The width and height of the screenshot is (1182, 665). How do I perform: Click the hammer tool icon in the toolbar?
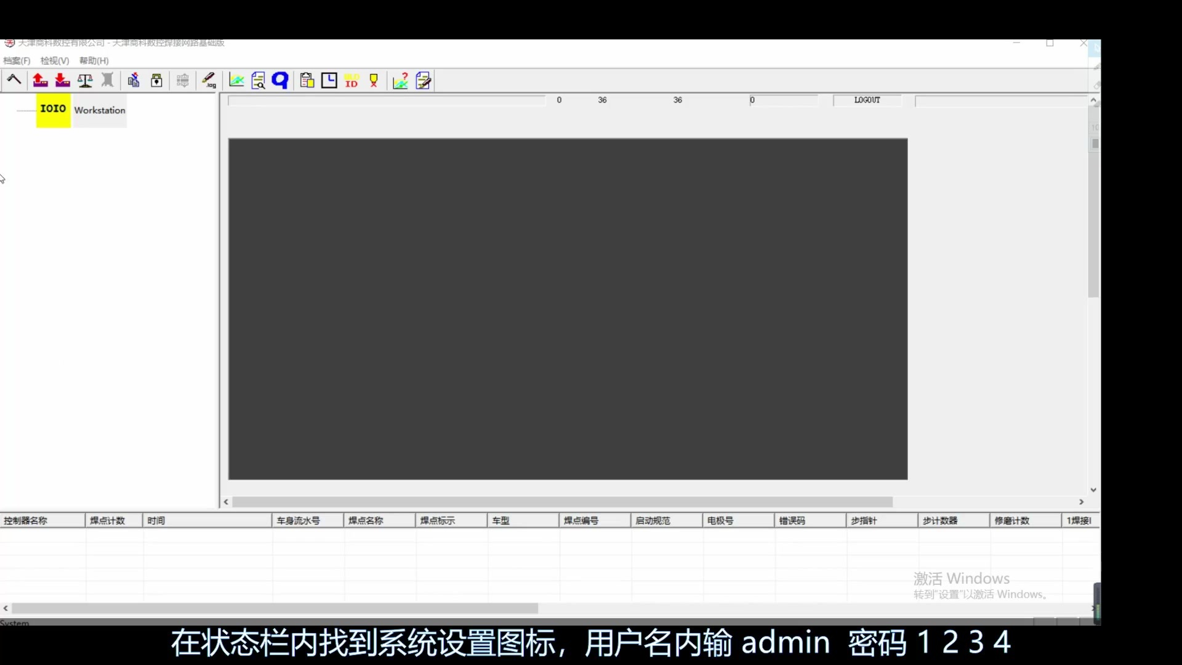point(14,80)
